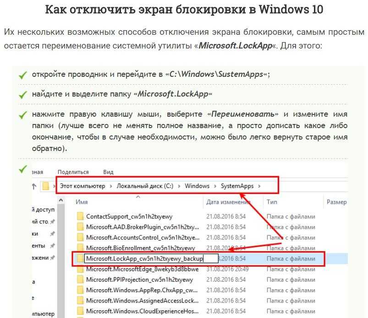Open the partially visible доступ sidebar item
Image resolution: width=368 pixels, height=318 pixels.
coord(44,210)
